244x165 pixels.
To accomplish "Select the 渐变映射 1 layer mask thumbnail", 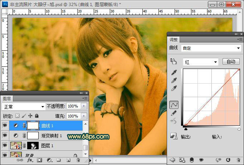I will point(33,135).
